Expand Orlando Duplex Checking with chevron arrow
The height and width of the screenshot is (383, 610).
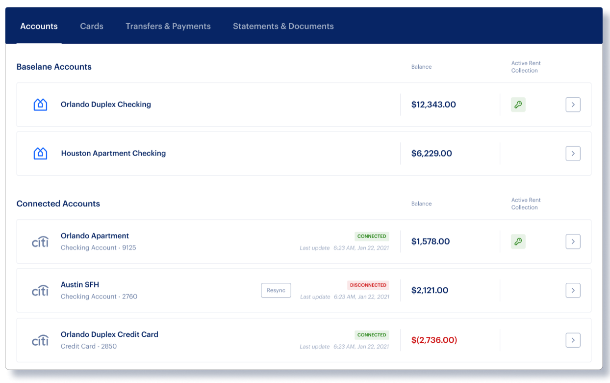pyautogui.click(x=573, y=105)
